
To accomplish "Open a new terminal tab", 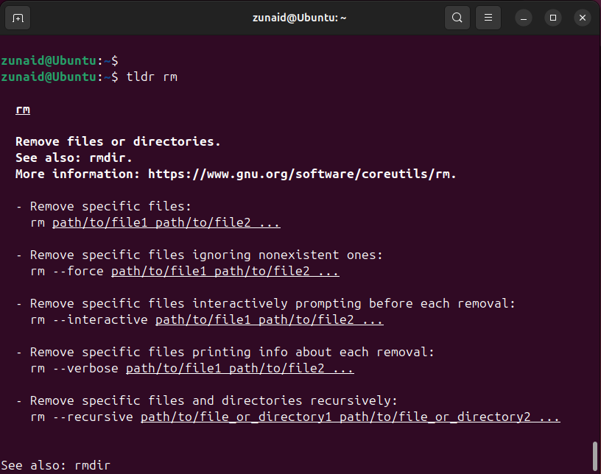I will 19,17.
